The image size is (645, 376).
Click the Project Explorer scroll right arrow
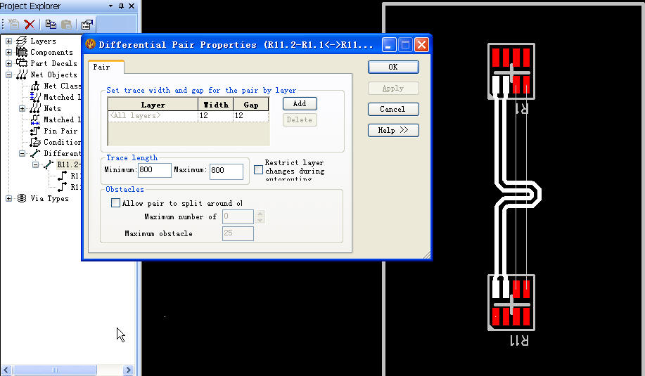tap(128, 370)
